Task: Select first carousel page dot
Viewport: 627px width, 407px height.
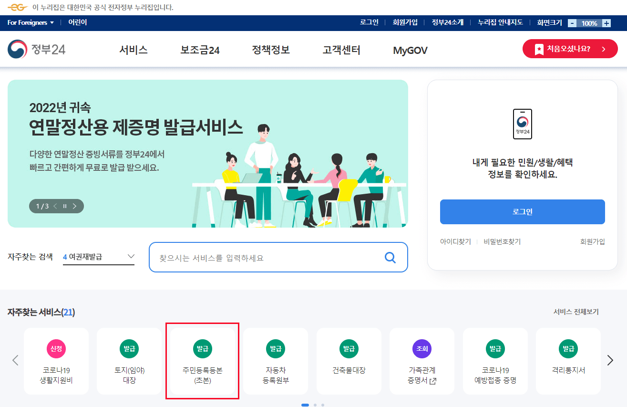Action: click(305, 405)
